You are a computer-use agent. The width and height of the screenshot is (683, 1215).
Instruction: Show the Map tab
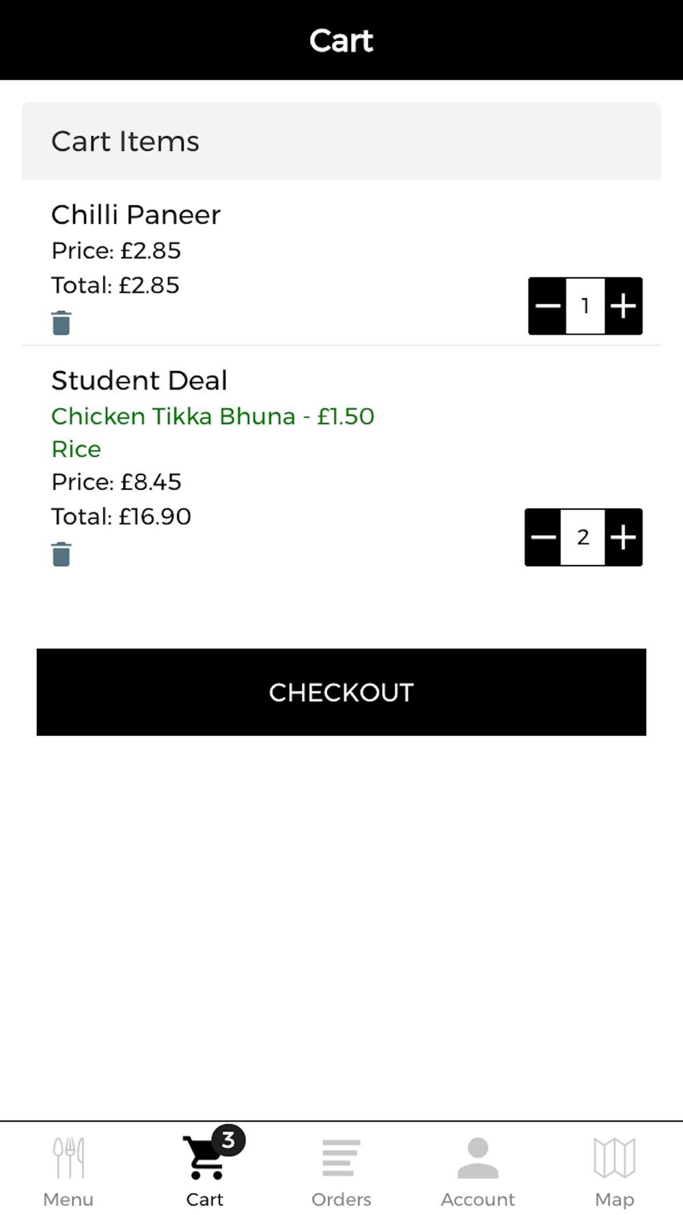click(615, 1170)
